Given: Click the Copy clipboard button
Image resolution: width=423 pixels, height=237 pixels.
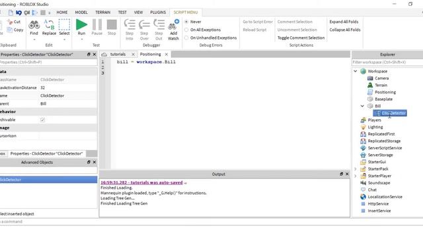Looking at the screenshot, I should tap(15, 30).
